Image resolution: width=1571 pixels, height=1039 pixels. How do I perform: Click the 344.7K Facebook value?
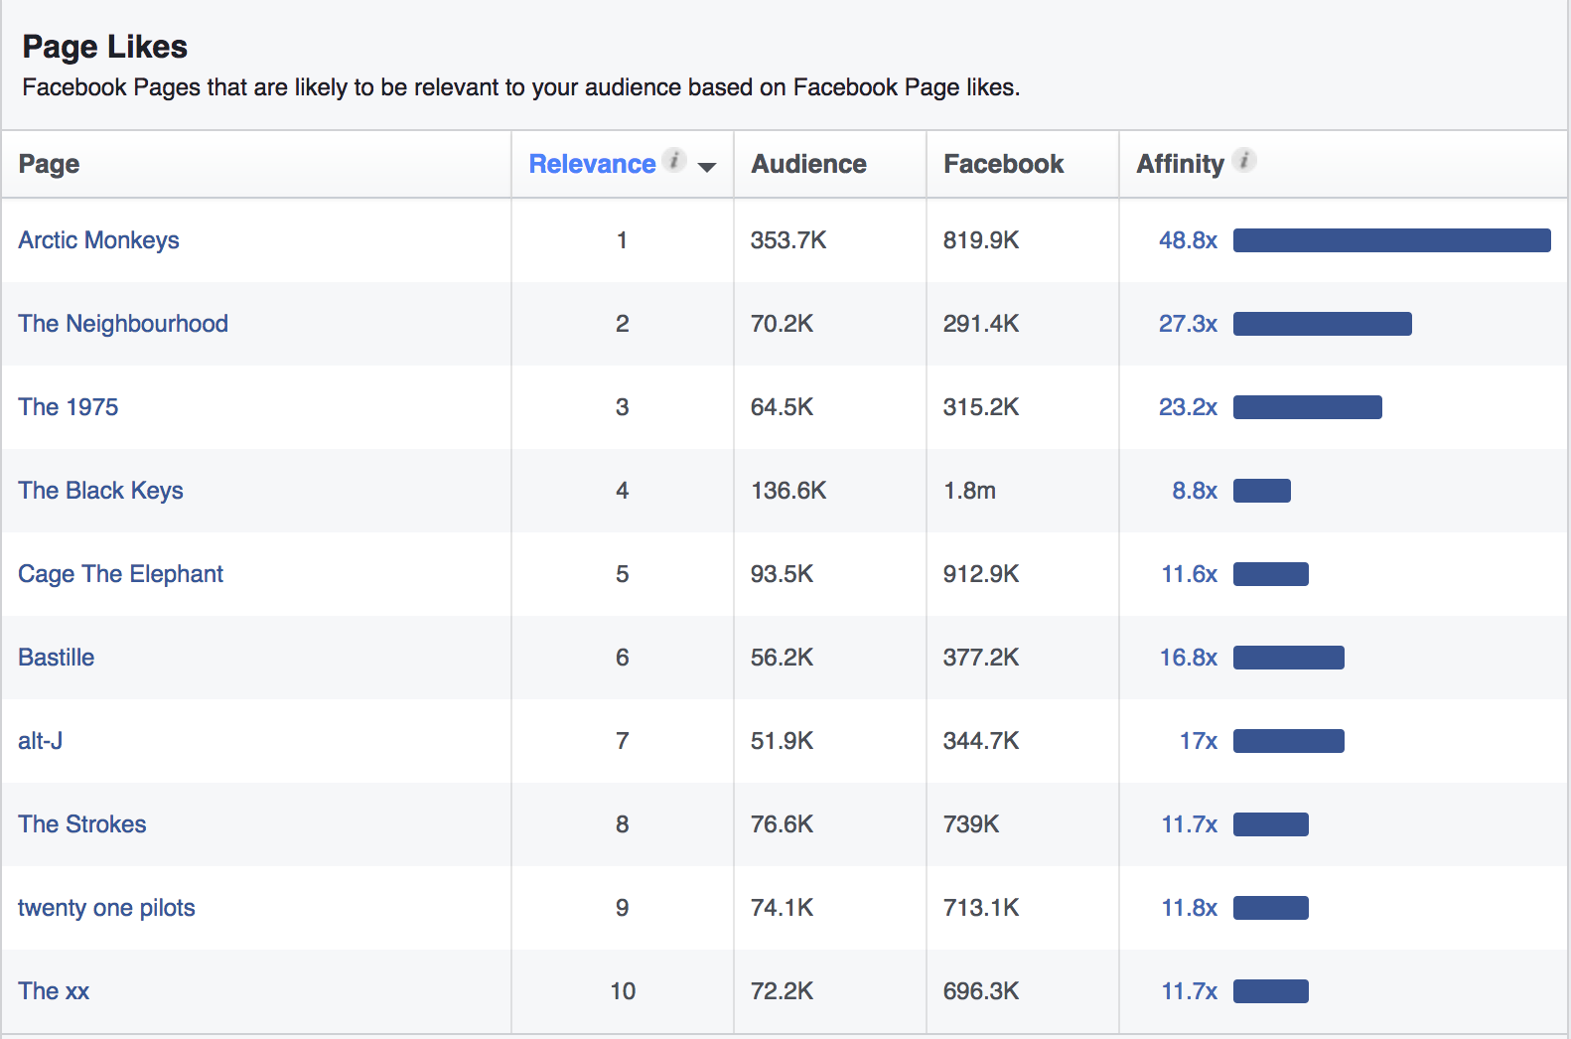click(x=981, y=741)
